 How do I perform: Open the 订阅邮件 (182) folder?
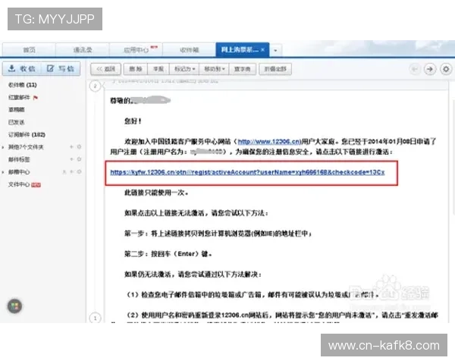27,135
